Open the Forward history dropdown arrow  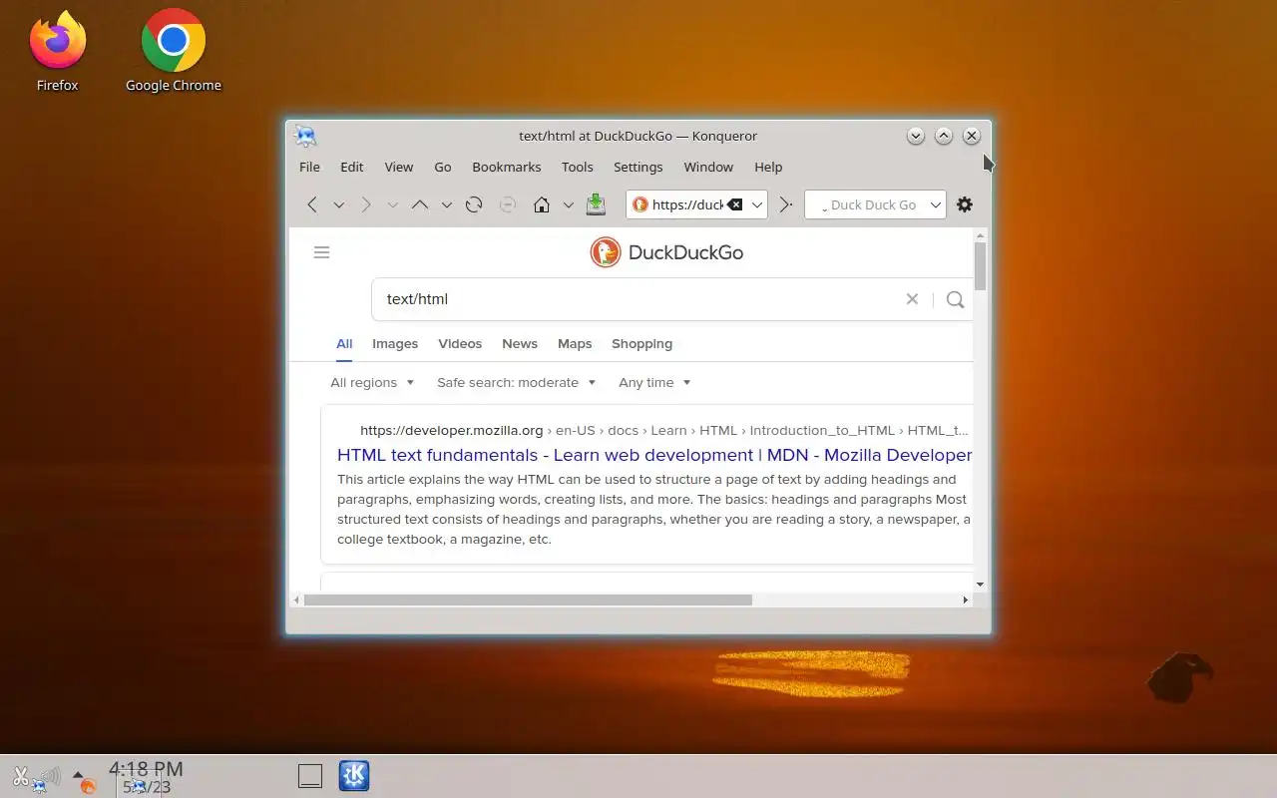pyautogui.click(x=393, y=204)
